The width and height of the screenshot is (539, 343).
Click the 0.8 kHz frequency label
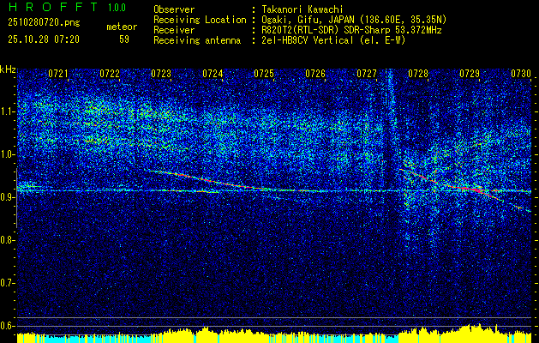(x=6, y=240)
